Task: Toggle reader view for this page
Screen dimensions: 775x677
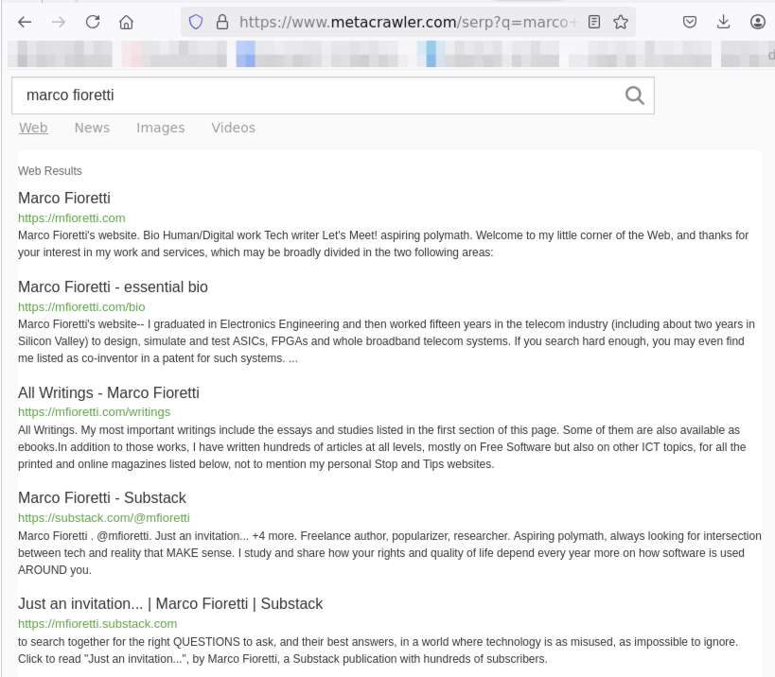Action: coord(594,23)
